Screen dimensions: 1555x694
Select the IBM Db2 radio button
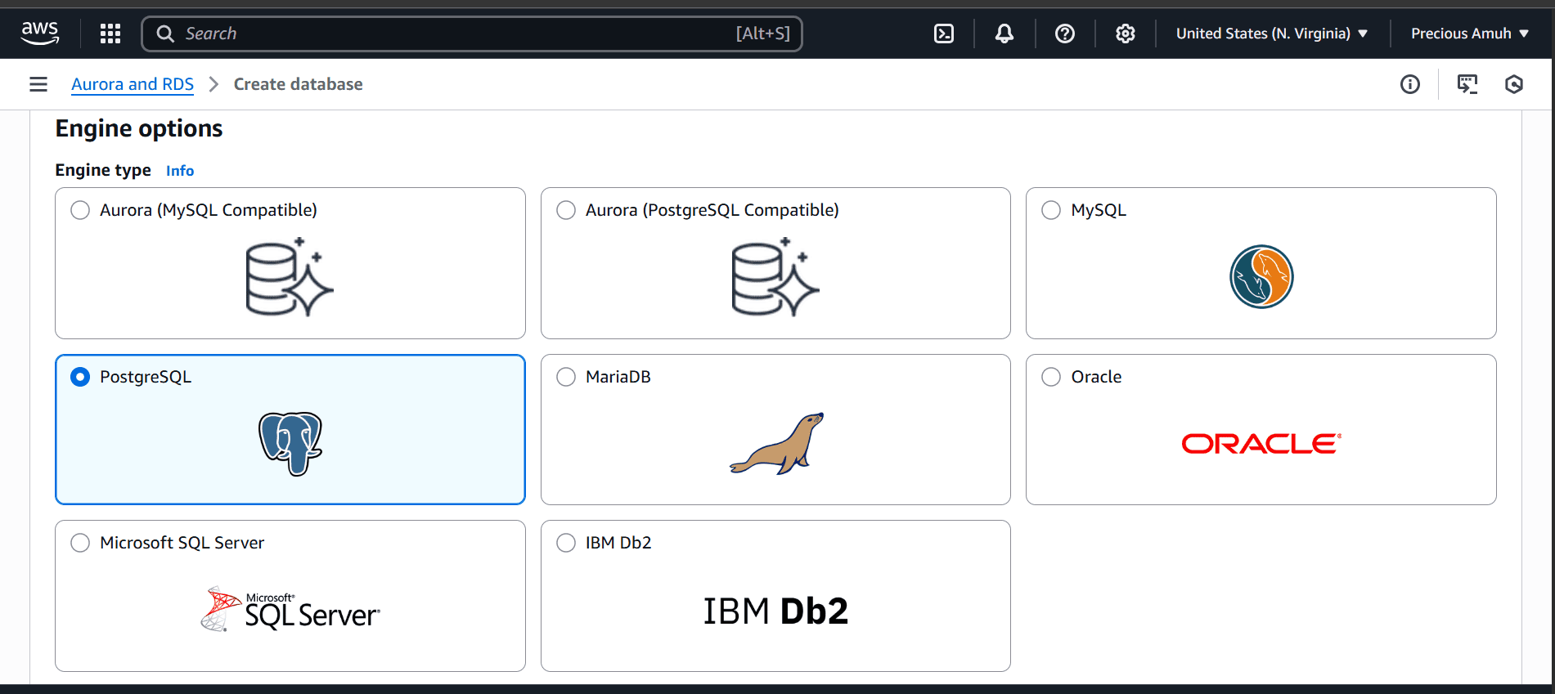(566, 543)
